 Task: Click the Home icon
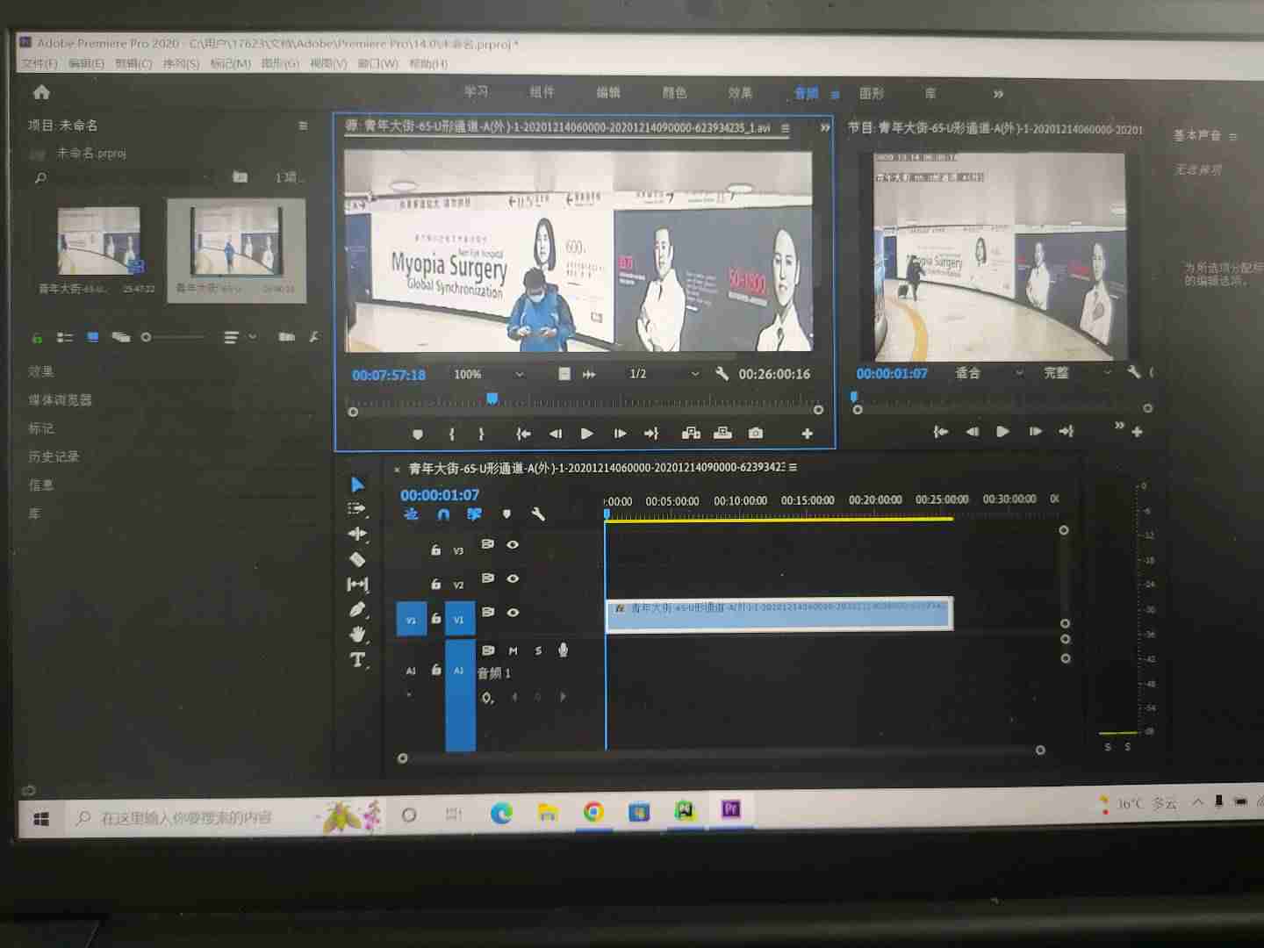41,92
